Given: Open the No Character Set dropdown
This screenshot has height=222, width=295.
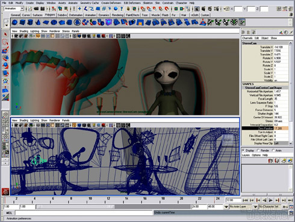Looking at the screenshot, I should pos(255,206).
